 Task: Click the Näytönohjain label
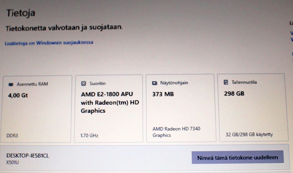[x=174, y=83]
